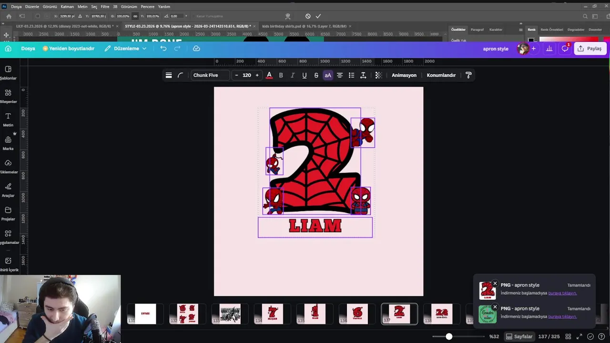
Task: Click the user profile avatar
Action: [523, 49]
